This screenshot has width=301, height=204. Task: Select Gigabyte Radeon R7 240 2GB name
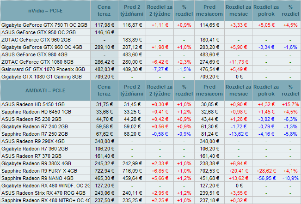[x=35, y=126]
